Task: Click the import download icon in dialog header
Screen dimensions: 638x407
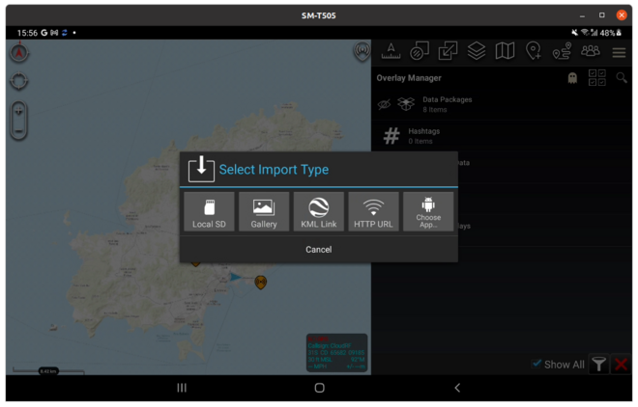Action: click(201, 169)
